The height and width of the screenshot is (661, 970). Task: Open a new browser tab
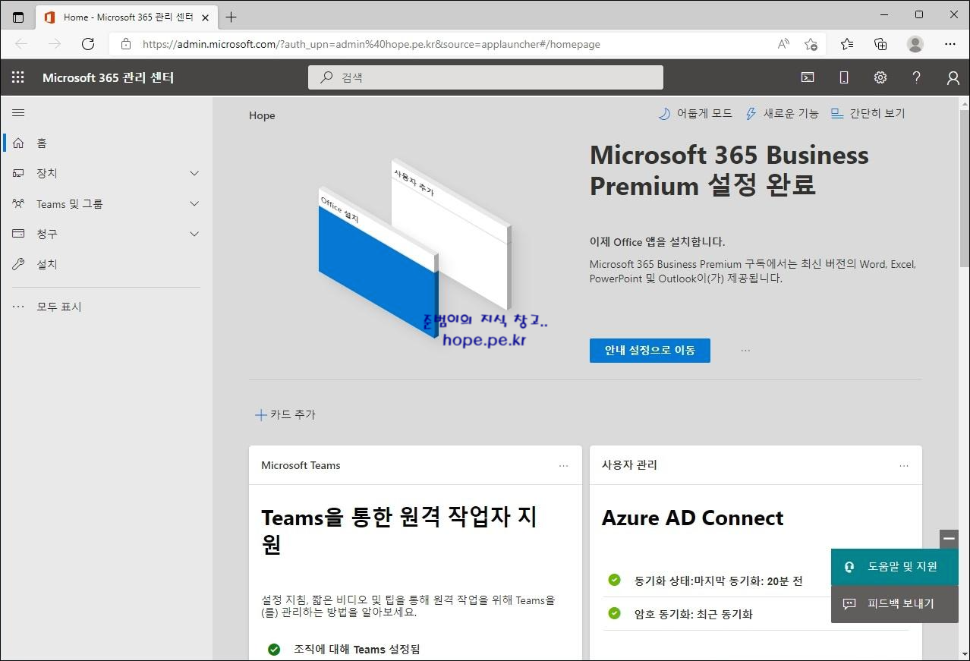coord(231,17)
